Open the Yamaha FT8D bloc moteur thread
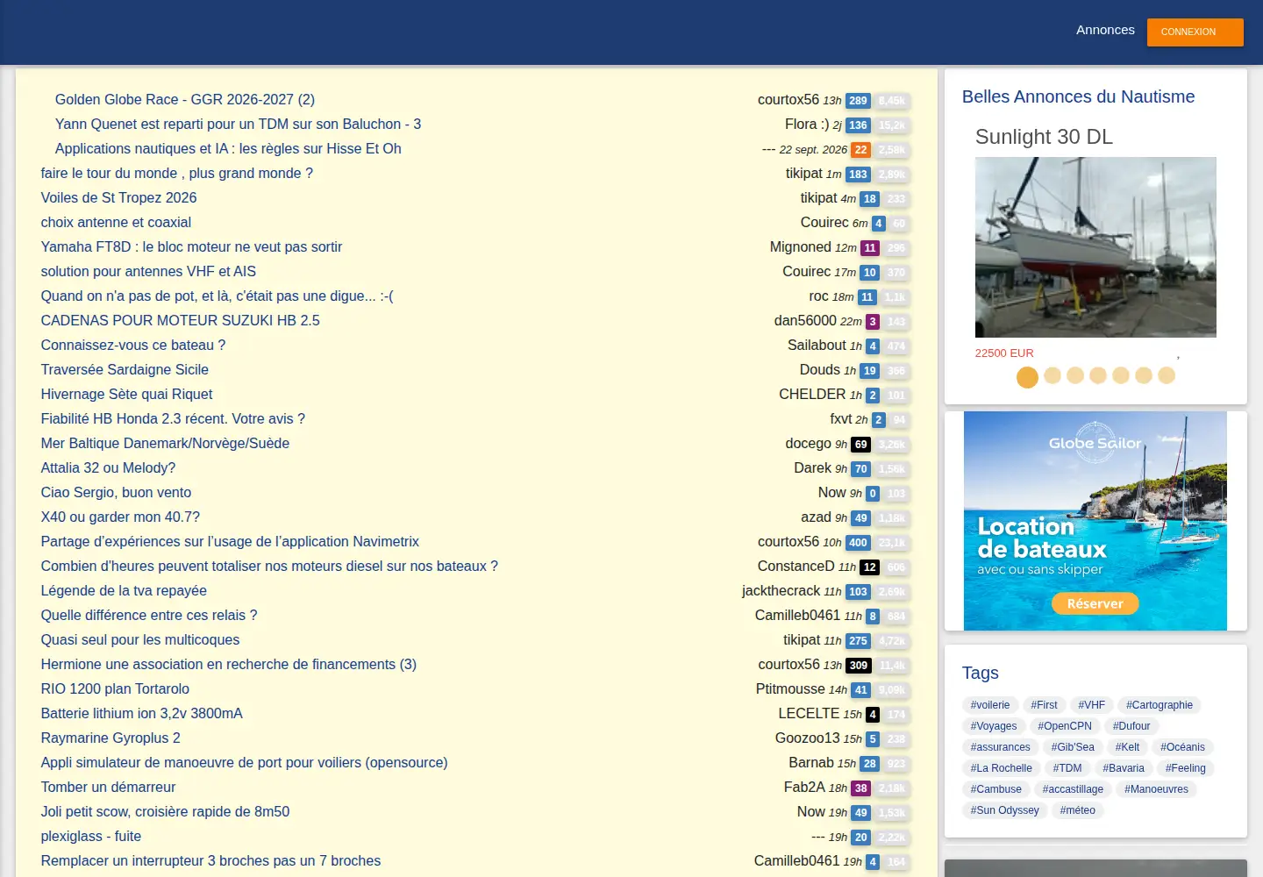This screenshot has width=1263, height=877. [191, 247]
